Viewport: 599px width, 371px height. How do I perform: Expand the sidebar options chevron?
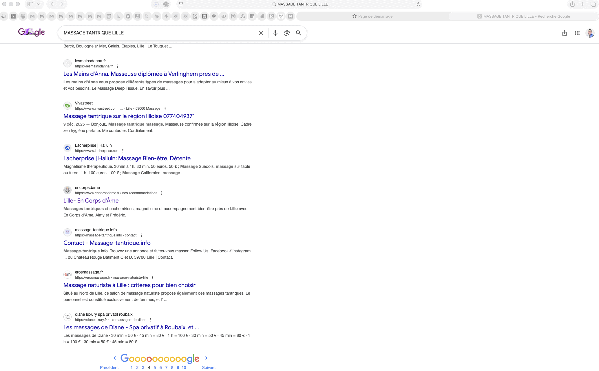[39, 4]
